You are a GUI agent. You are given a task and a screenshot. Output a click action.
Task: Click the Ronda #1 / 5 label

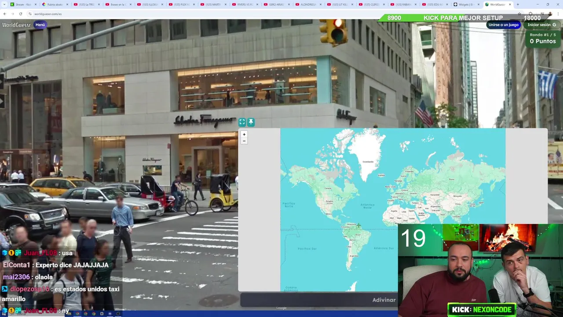pyautogui.click(x=543, y=35)
